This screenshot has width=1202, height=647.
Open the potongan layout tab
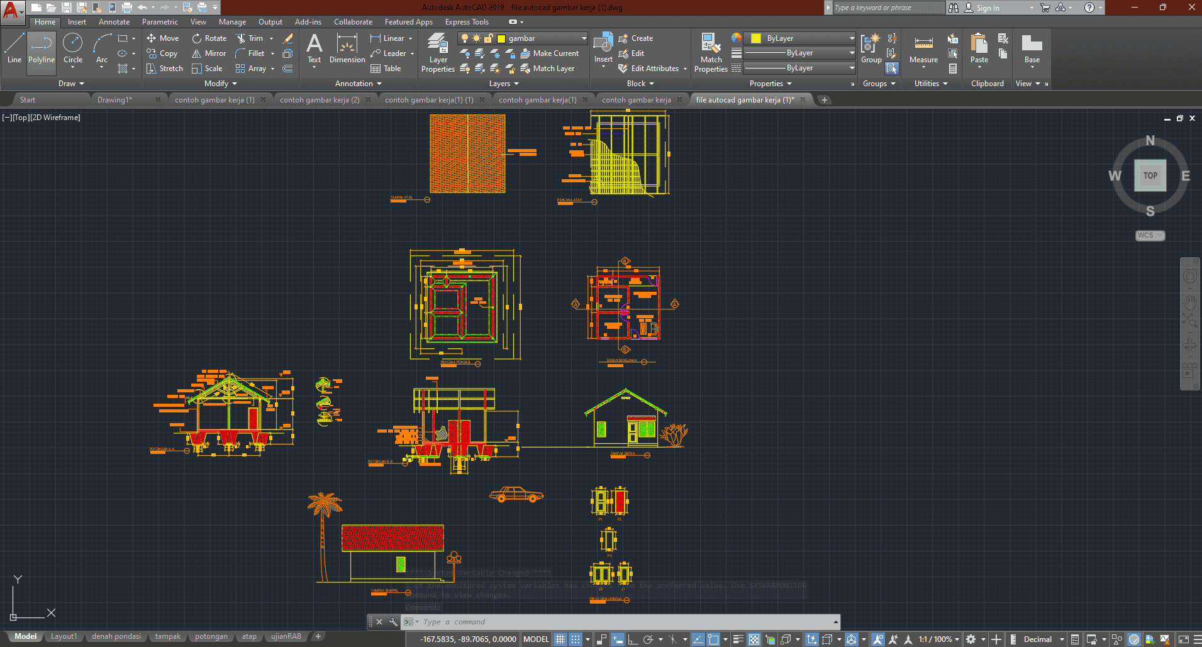pyautogui.click(x=211, y=636)
